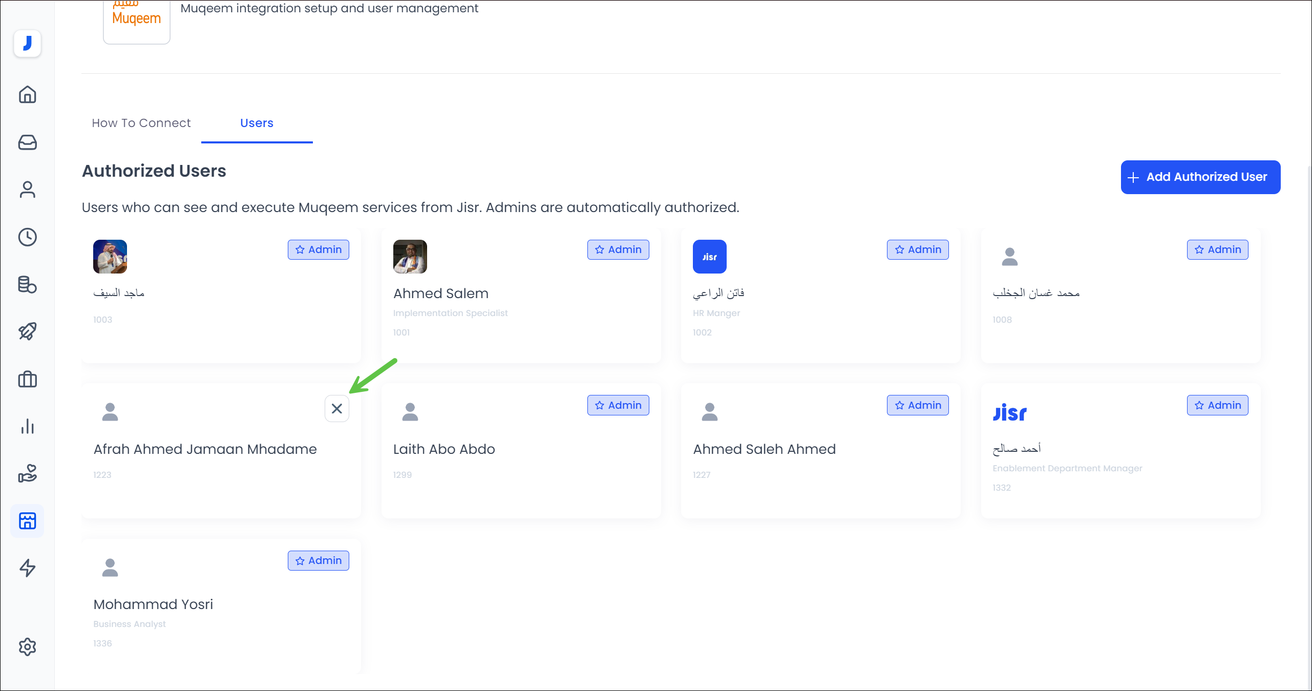Image resolution: width=1312 pixels, height=691 pixels.
Task: Open the clock attendance icon in sidebar
Action: click(27, 237)
